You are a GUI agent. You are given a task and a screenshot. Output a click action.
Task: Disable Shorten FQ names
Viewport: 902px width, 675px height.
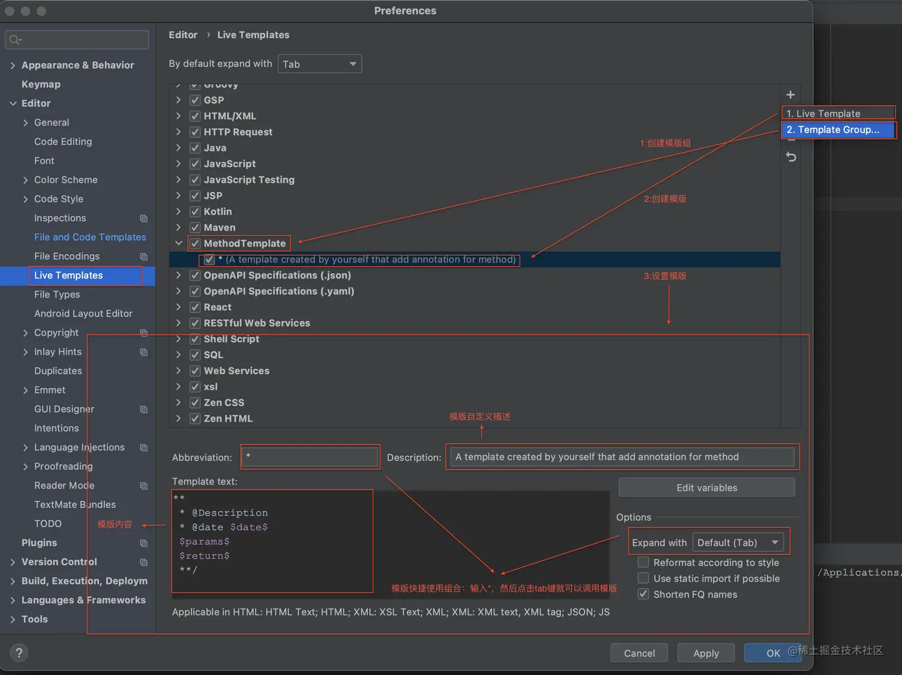[643, 595]
